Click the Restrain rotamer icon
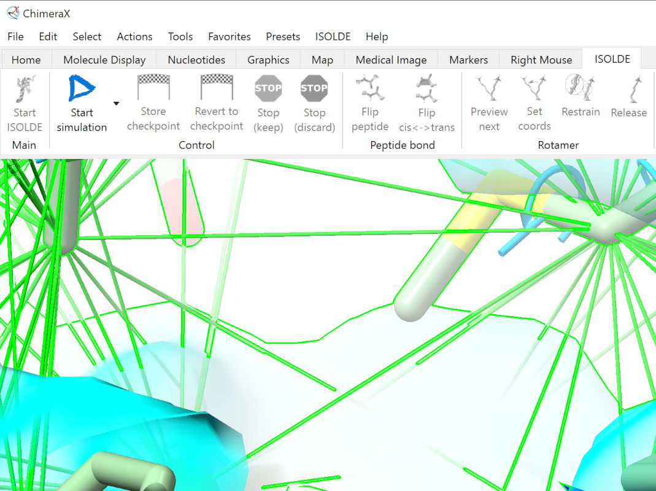Screen dimensions: 656x491 click(581, 87)
